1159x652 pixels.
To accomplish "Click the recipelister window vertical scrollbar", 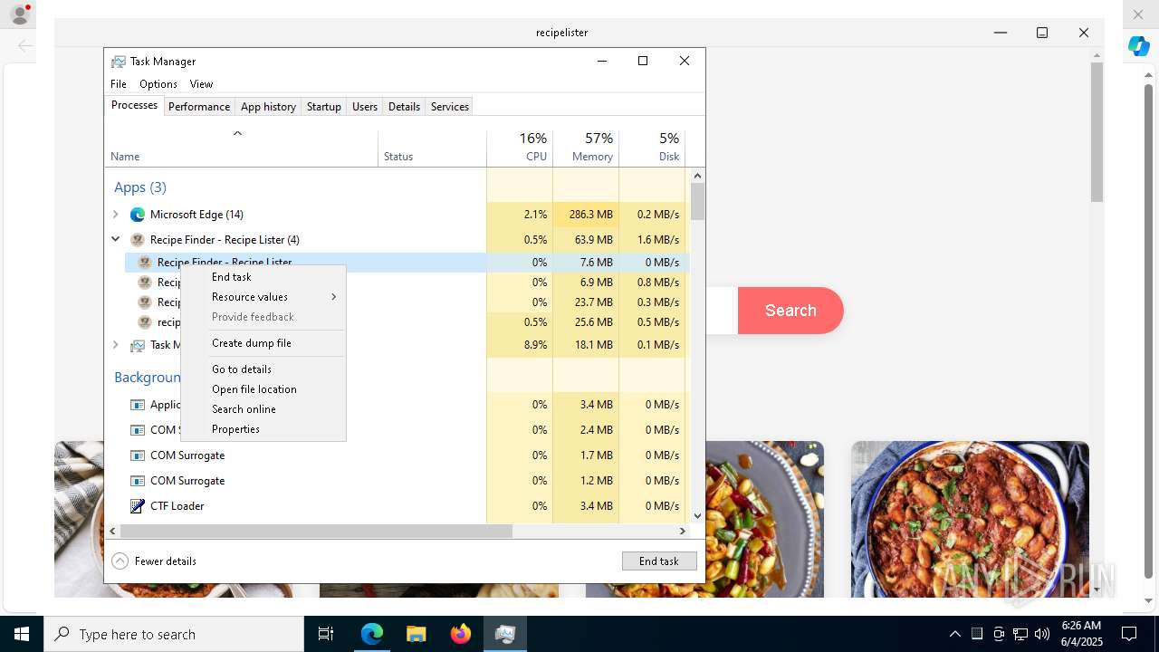I will tap(1097, 132).
